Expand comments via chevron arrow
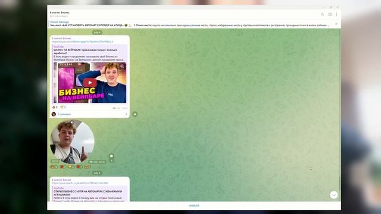This screenshot has width=381, height=214. [126, 114]
